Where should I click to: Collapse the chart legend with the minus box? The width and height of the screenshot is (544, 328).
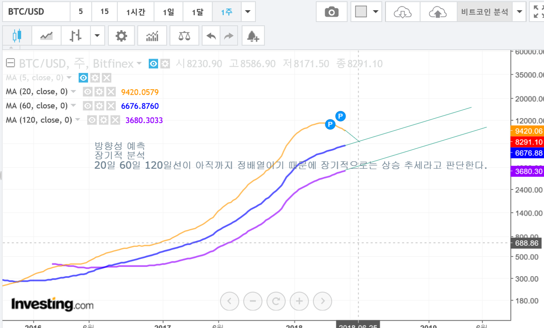click(11, 64)
